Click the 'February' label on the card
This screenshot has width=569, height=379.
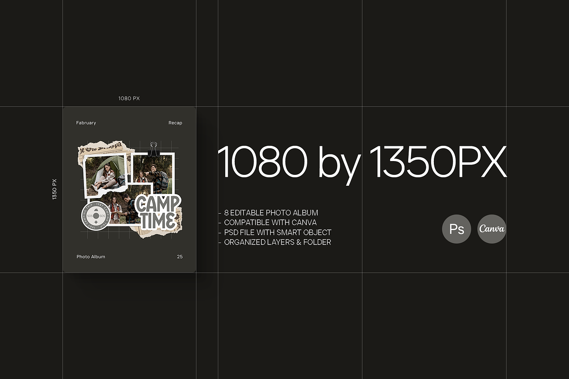(x=86, y=123)
